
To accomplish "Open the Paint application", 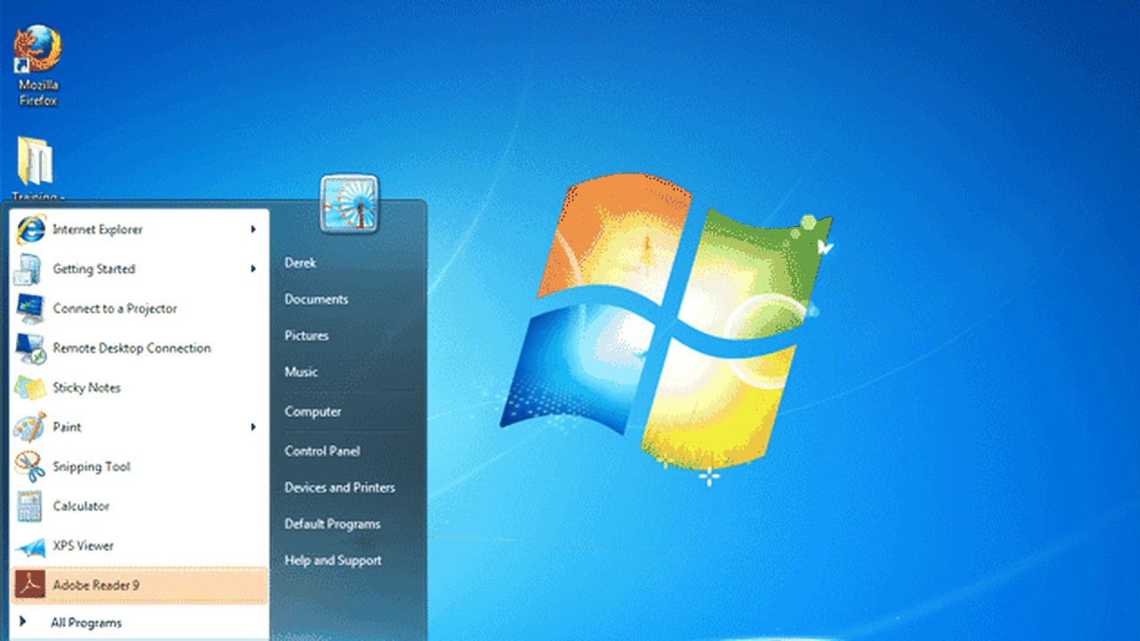I will tap(68, 426).
